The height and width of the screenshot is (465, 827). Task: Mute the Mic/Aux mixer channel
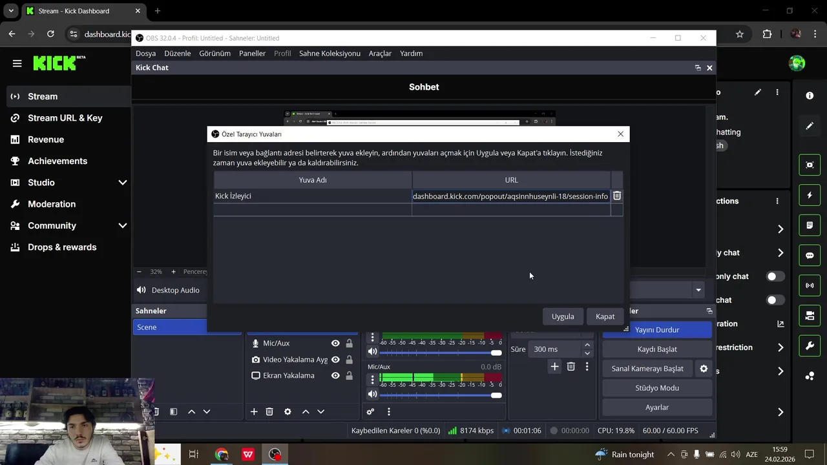[x=372, y=394]
